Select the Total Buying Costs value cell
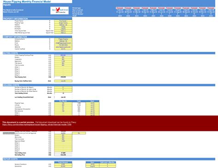 [x=63, y=77]
